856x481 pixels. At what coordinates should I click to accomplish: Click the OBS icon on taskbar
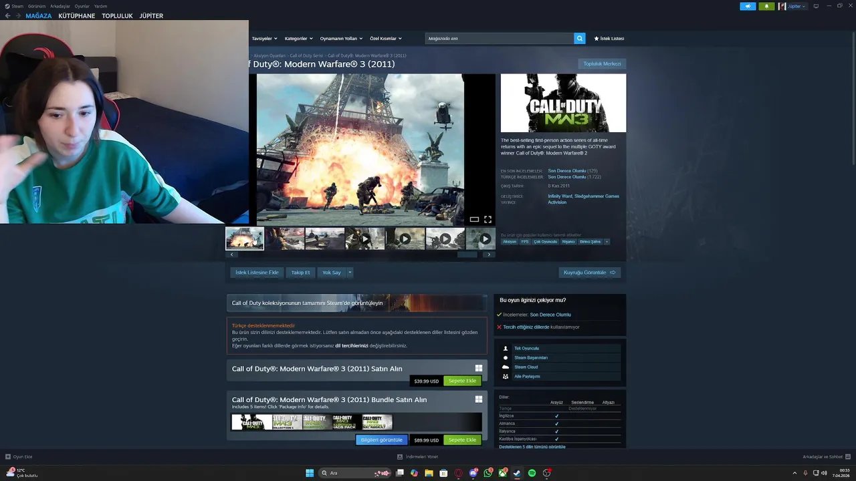click(x=547, y=473)
